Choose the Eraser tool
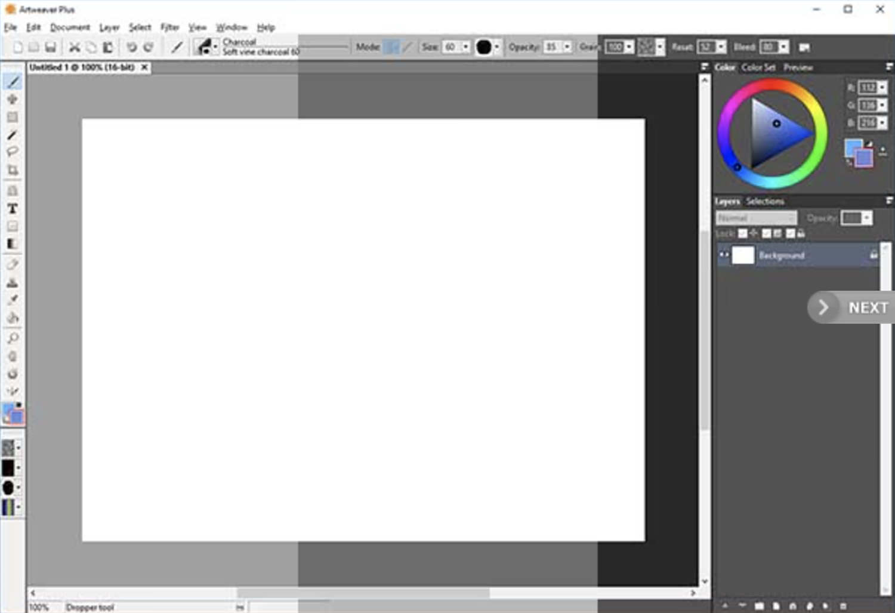 tap(12, 264)
